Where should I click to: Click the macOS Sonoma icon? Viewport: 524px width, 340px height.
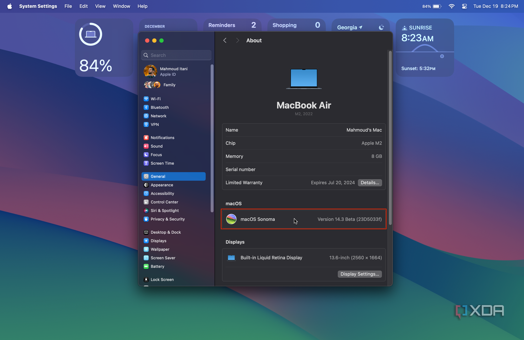coord(231,219)
